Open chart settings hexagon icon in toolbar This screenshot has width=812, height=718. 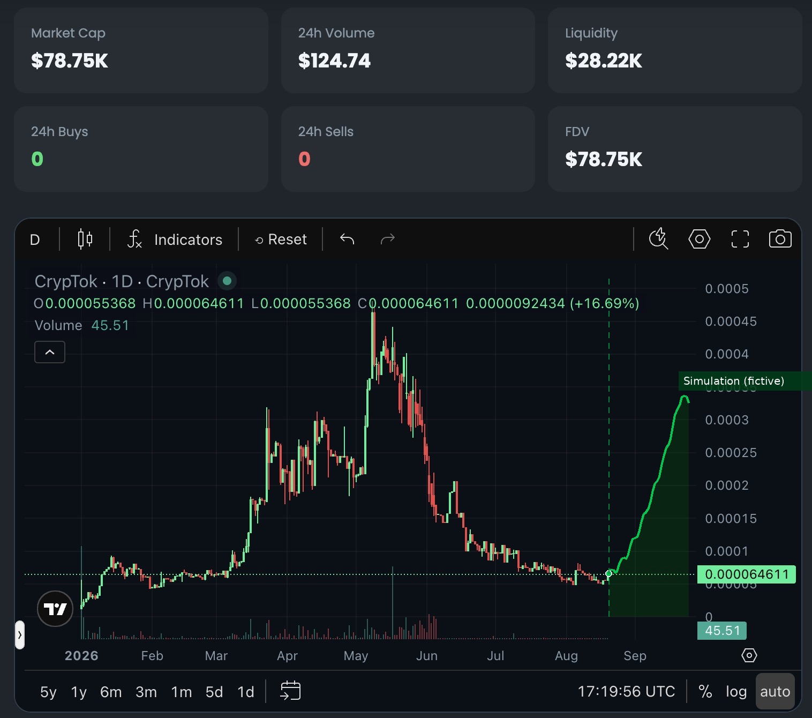tap(699, 239)
